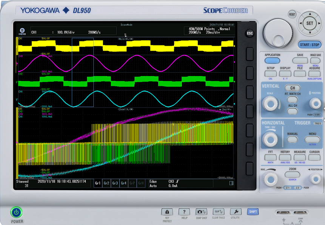
Task: Select the Gr4 group tab
Action: tap(123, 183)
